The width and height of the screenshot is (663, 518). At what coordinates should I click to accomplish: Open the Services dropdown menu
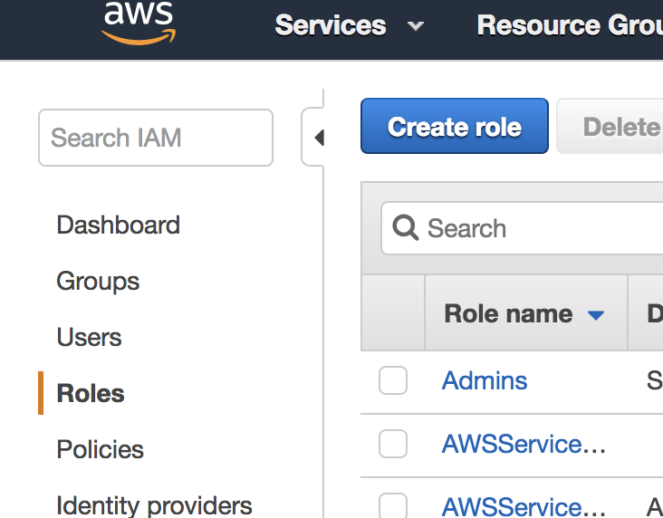[x=349, y=25]
